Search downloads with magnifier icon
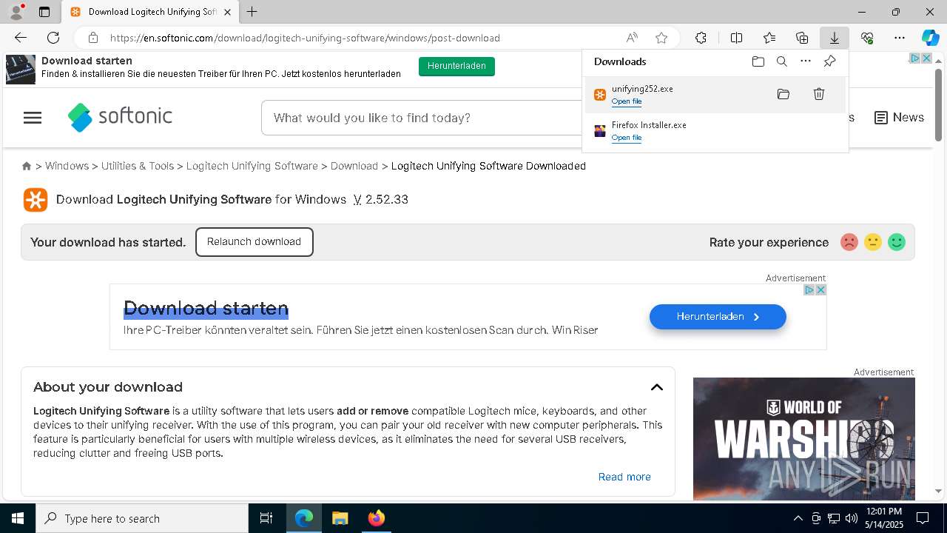 [782, 61]
